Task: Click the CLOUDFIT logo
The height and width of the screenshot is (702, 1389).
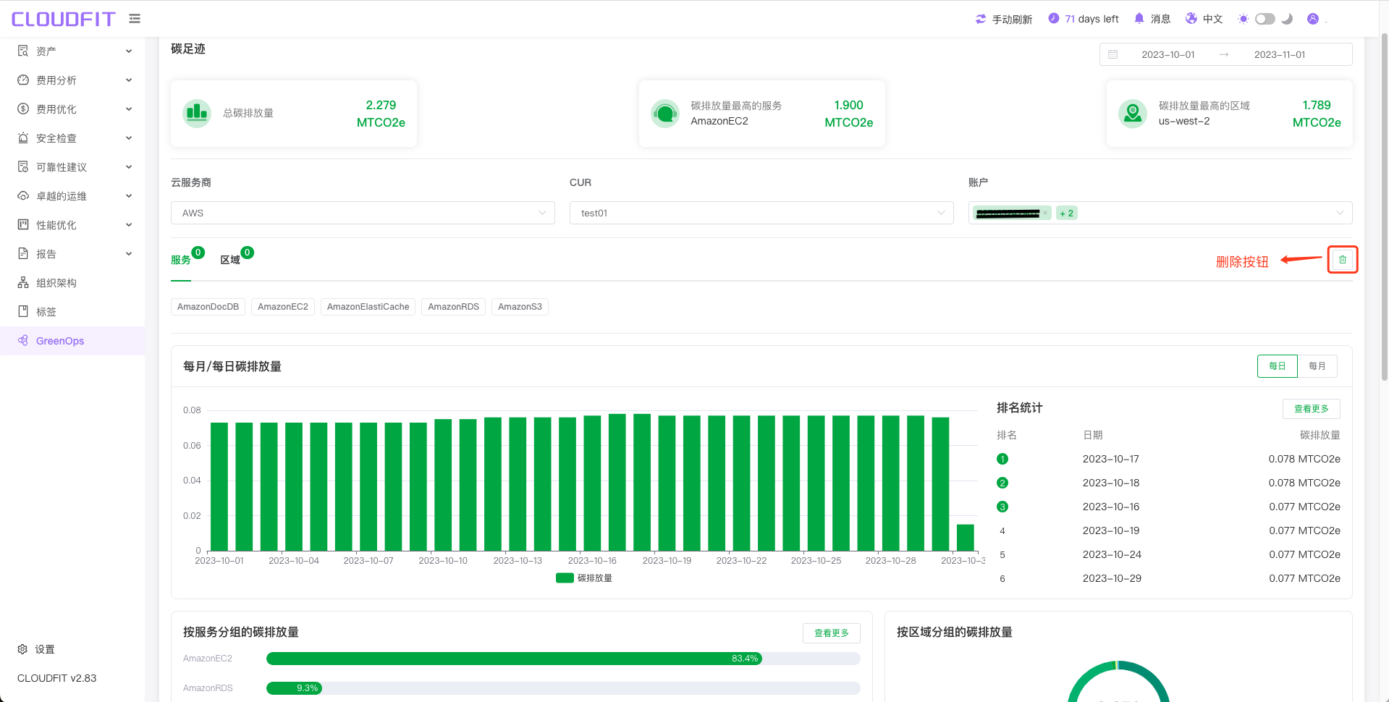Action: point(64,19)
